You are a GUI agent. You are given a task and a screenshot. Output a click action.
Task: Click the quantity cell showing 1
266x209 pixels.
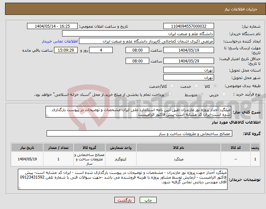coord(58,159)
